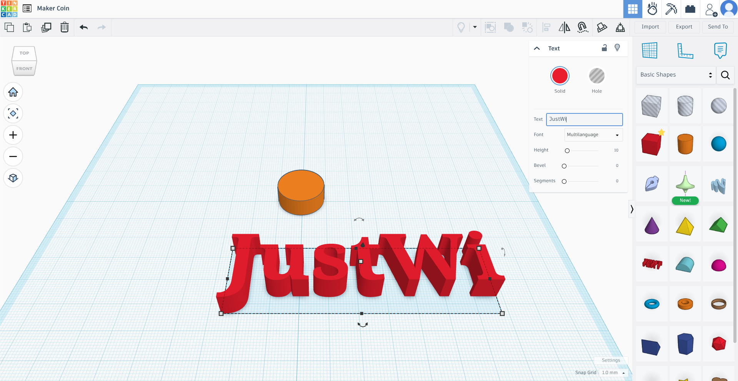Open the Blocks pickaxe icon
The image size is (738, 381).
point(671,9)
